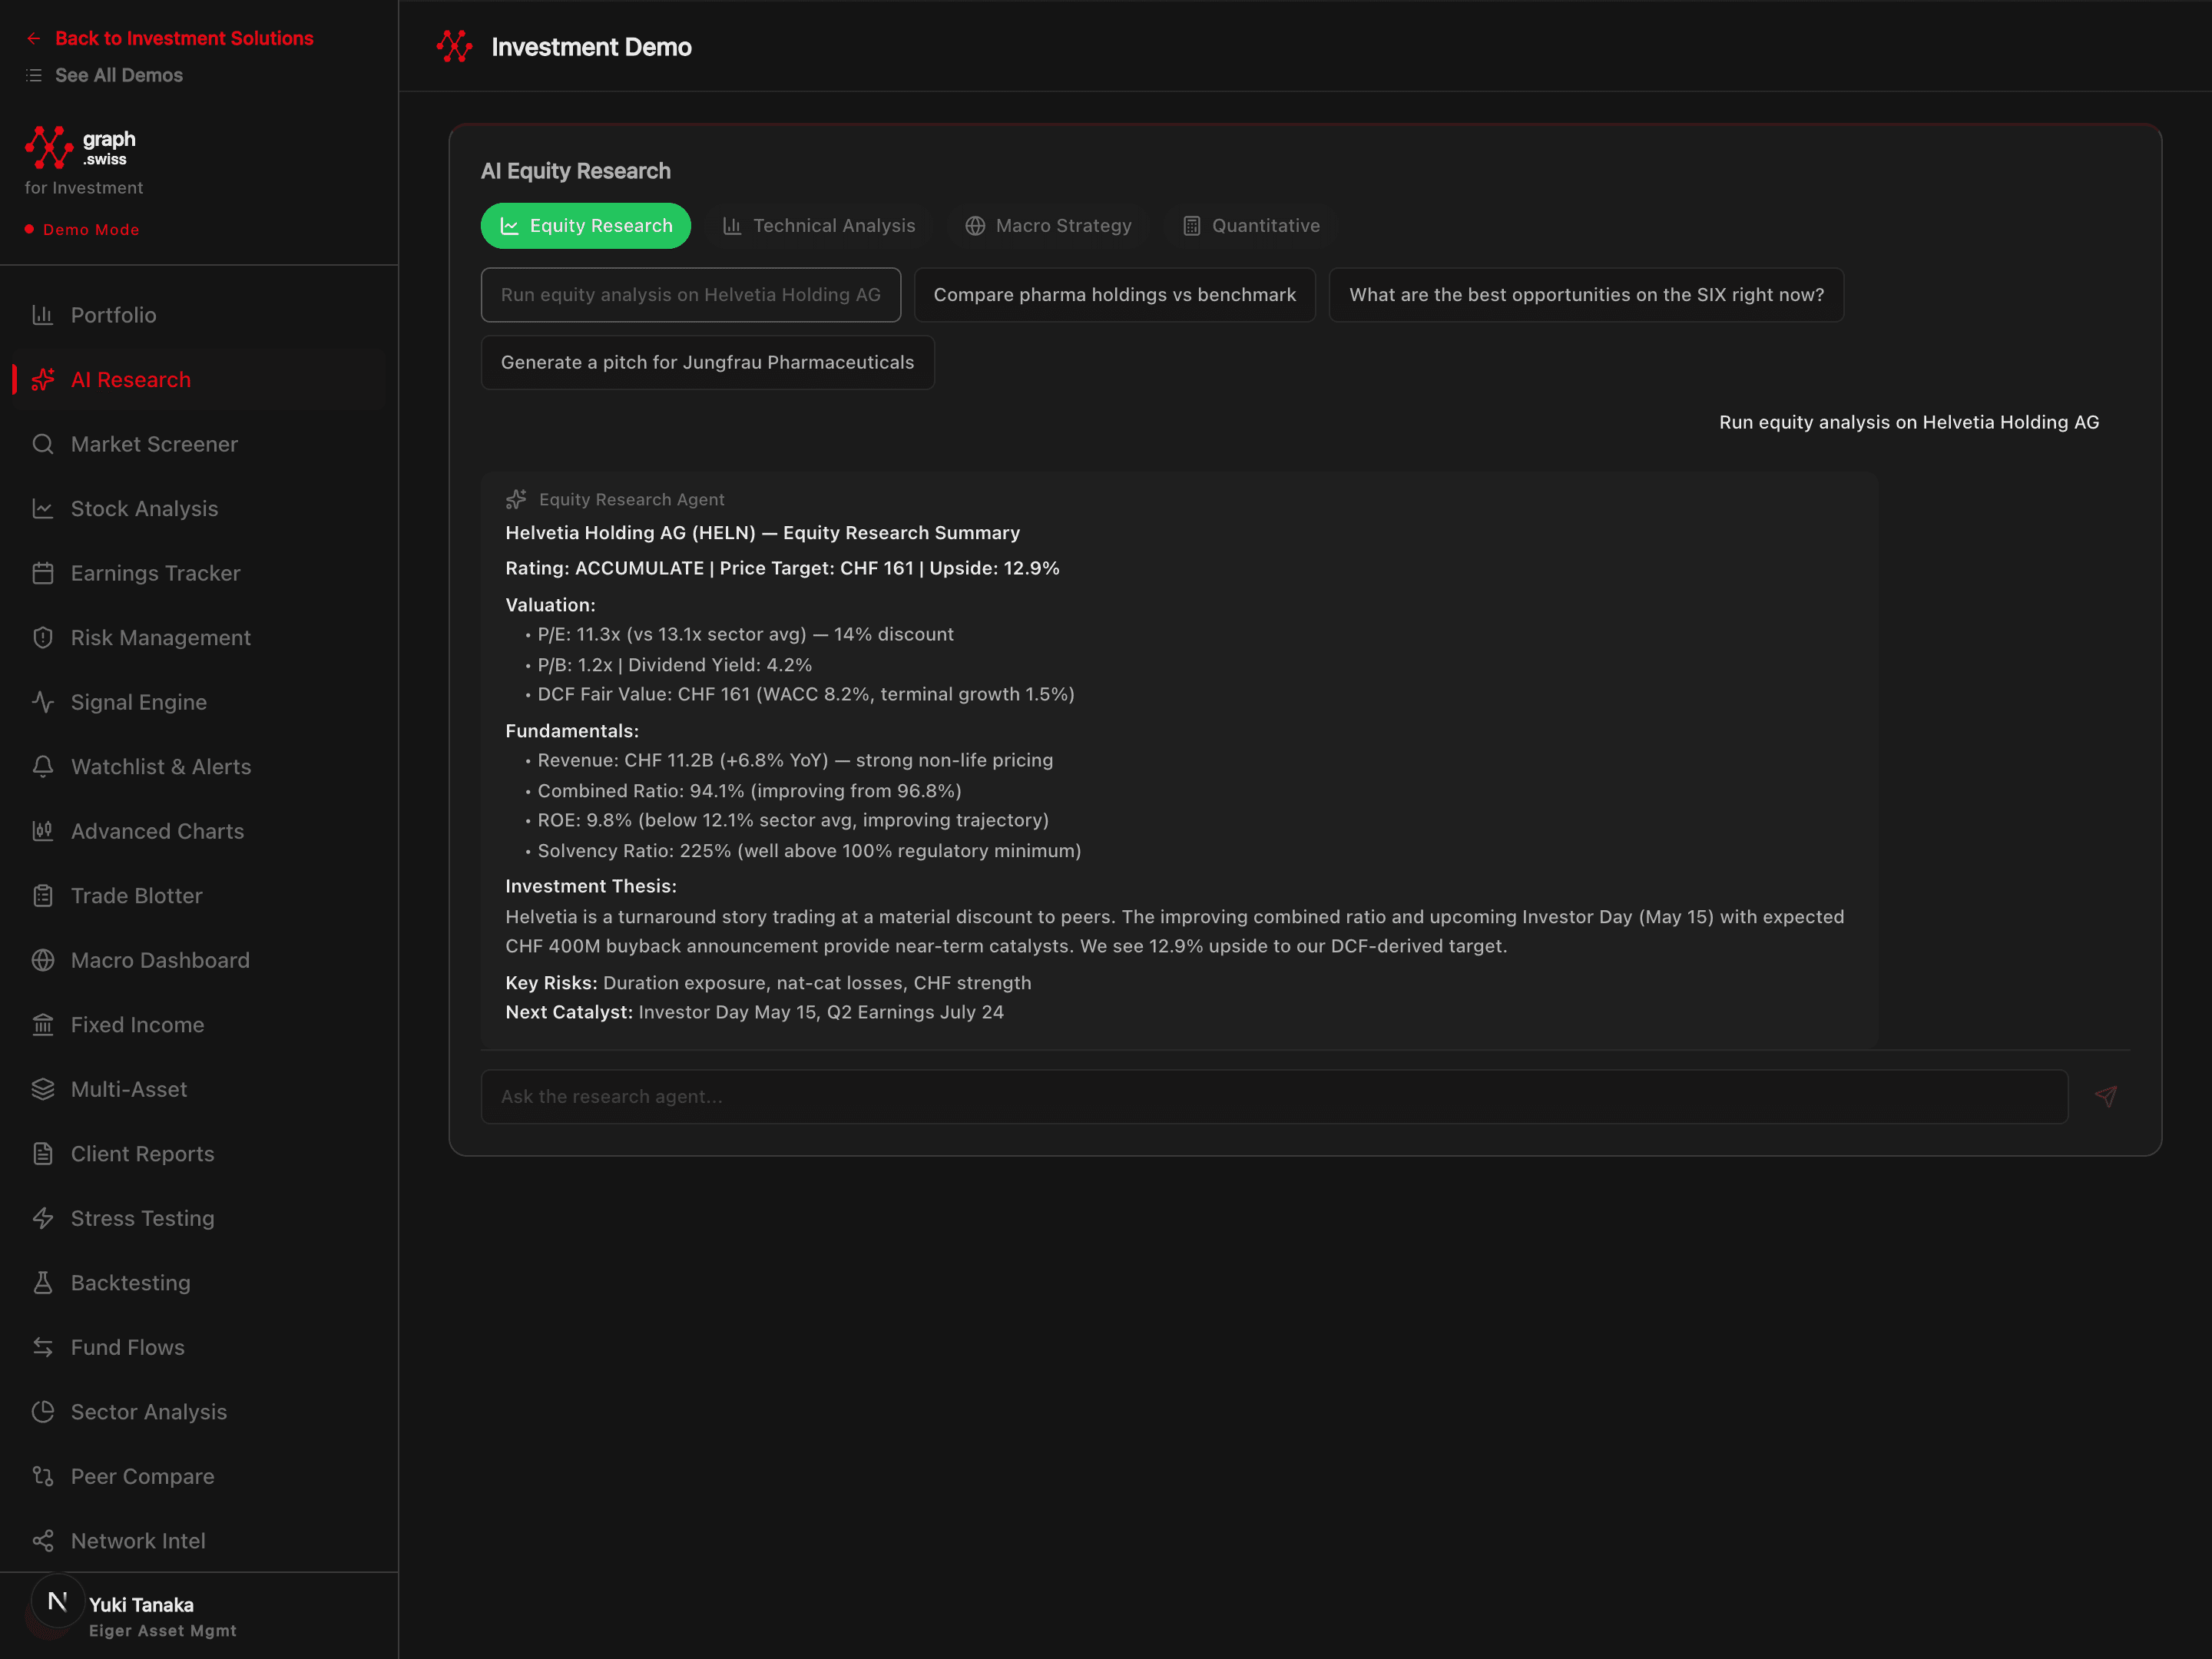This screenshot has height=1659, width=2212.
Task: Click the red back arrow icon
Action: pyautogui.click(x=34, y=38)
